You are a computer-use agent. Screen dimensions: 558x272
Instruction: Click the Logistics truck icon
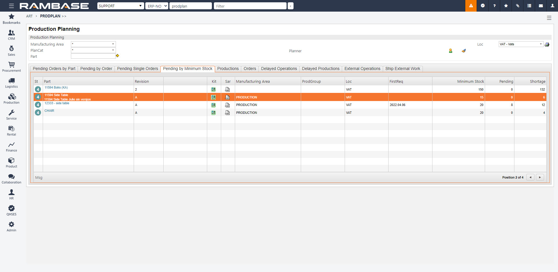pos(11,81)
